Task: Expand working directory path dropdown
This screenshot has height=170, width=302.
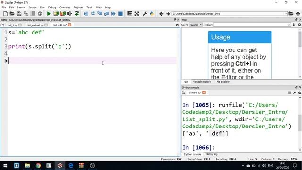Action: point(285,14)
